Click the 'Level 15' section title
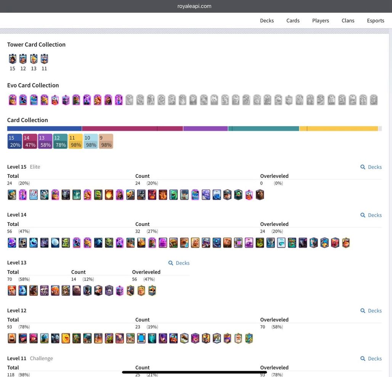 (x=17, y=167)
